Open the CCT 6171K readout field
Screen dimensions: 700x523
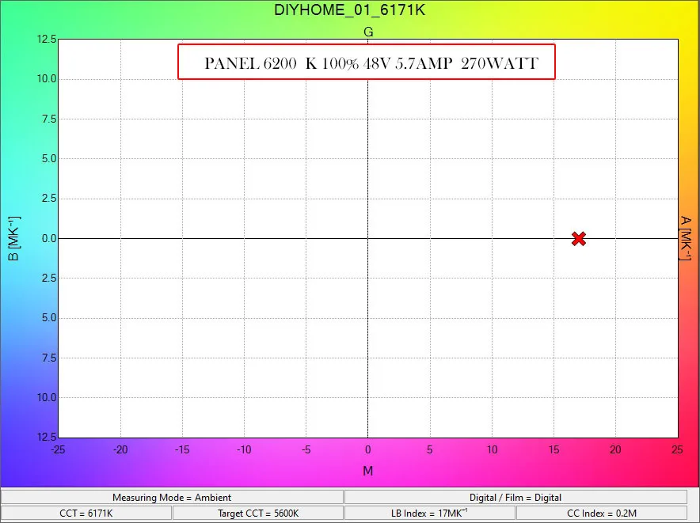[86, 513]
